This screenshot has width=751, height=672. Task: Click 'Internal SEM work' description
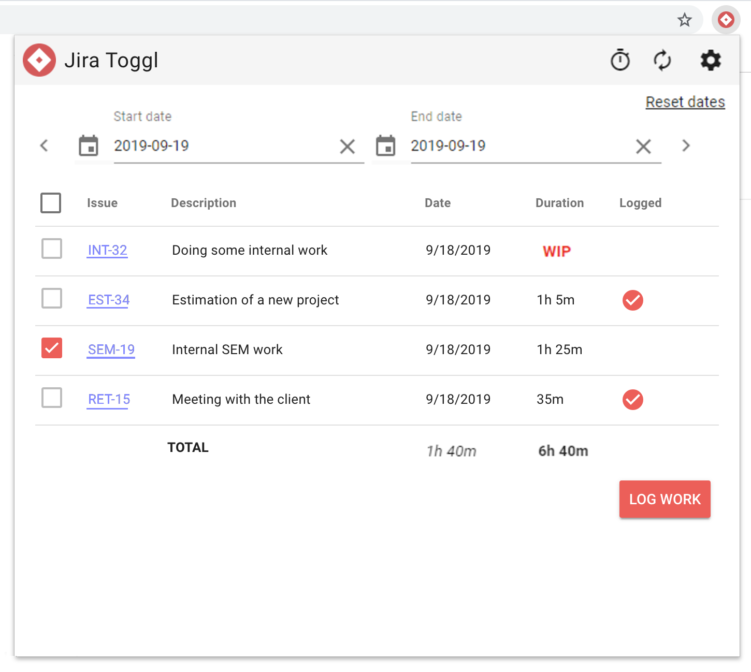coord(227,349)
